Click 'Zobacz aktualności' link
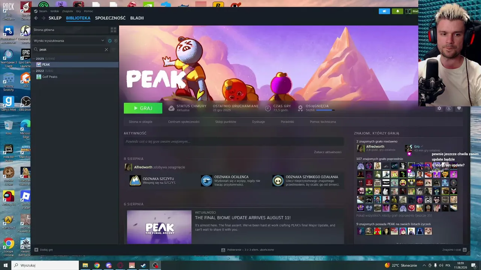 coord(328,152)
